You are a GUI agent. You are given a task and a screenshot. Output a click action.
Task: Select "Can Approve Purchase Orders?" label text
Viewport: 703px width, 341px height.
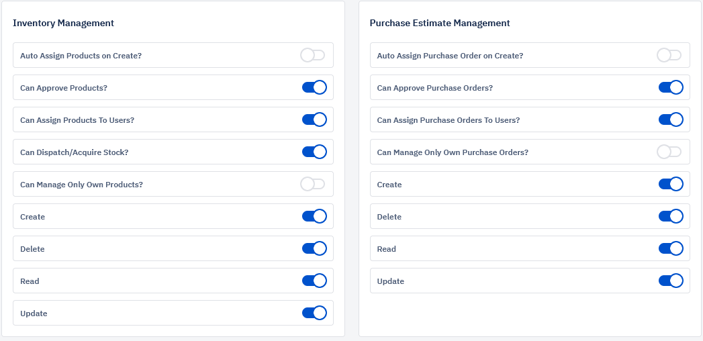click(435, 88)
